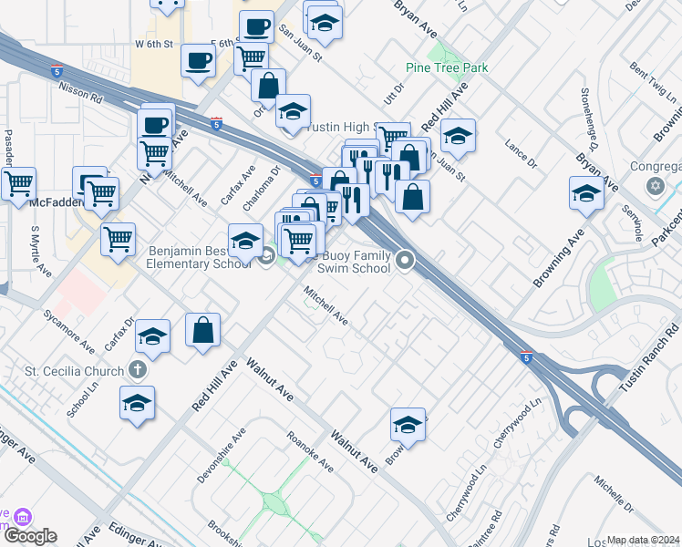The height and width of the screenshot is (547, 682).
Task: Select the shopping bag marker right of Red Hill Ave cluster
Action: [408, 159]
